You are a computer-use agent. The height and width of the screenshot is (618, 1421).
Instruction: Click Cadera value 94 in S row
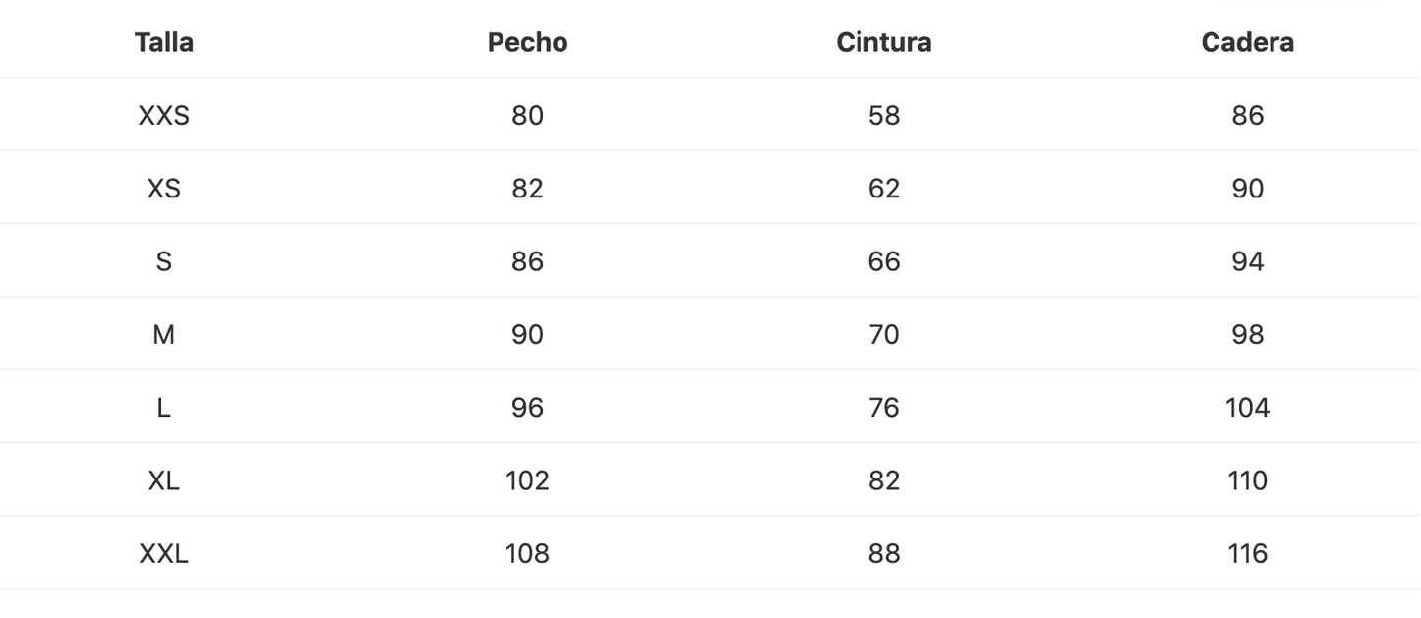pos(1247,261)
